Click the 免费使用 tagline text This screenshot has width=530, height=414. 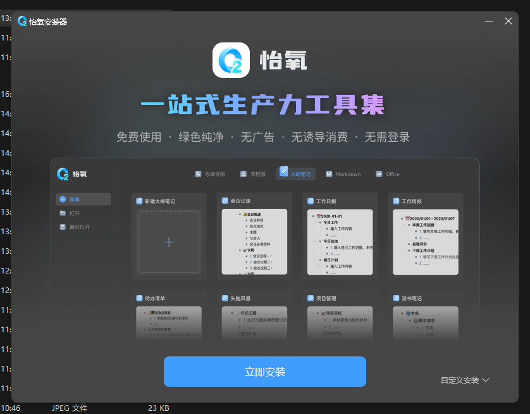(x=139, y=137)
